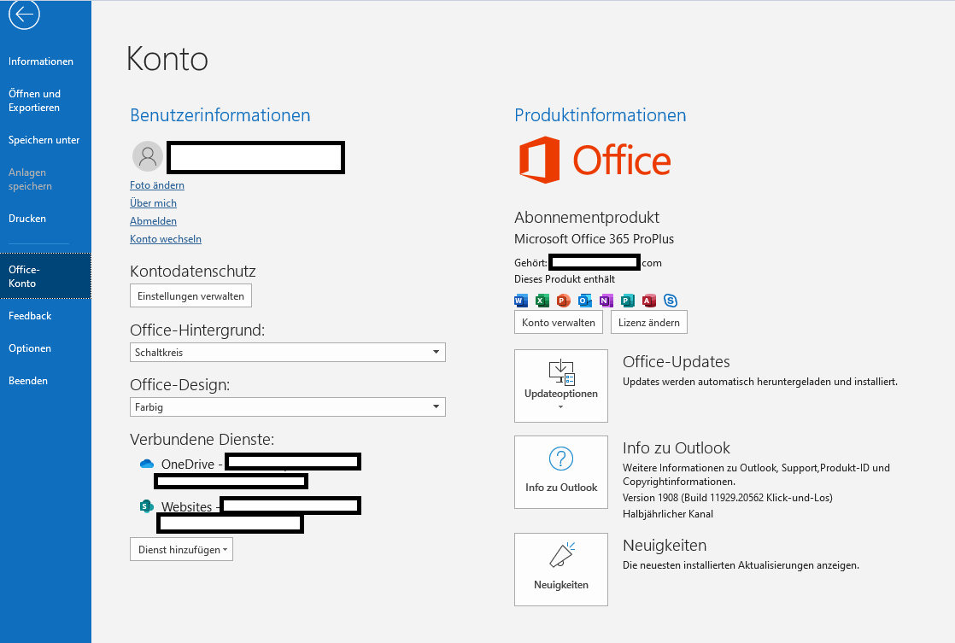Click the Abmelden link
This screenshot has width=955, height=643.
[x=154, y=221]
